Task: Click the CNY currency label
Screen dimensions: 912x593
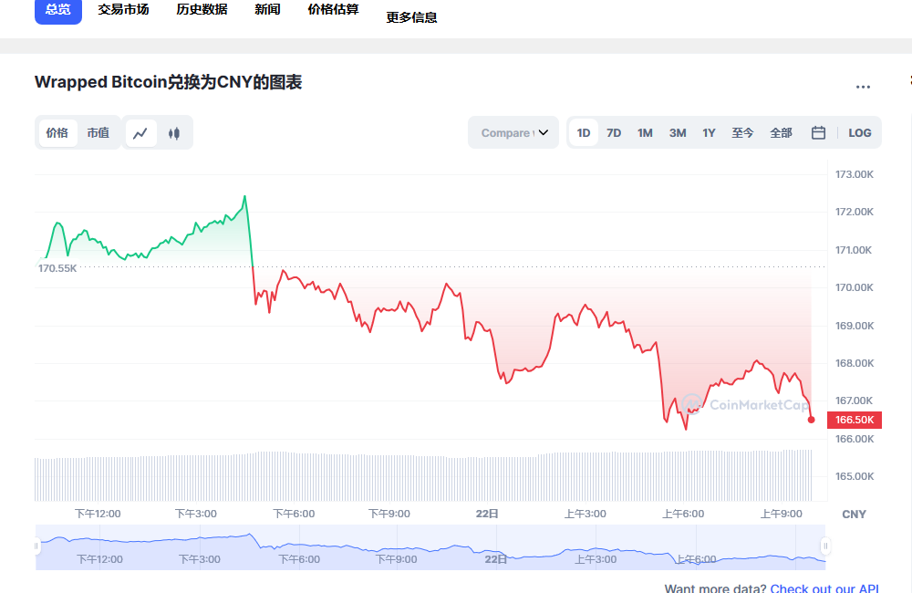Action: coord(854,515)
